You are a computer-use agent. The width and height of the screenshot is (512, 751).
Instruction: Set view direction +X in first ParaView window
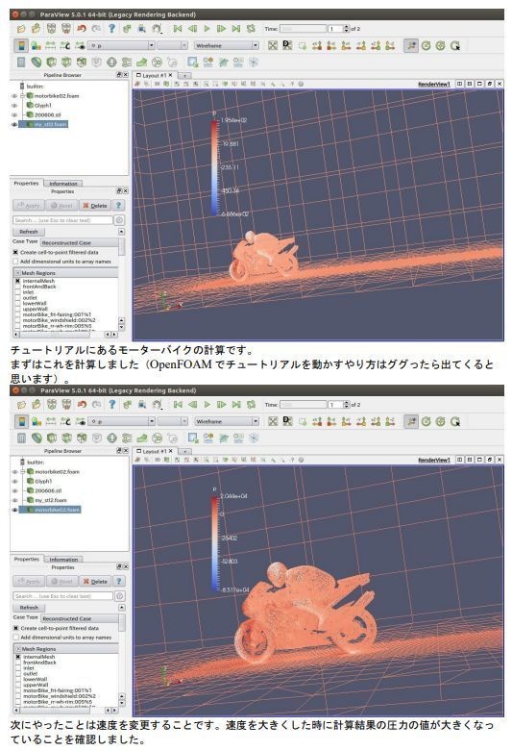tap(317, 45)
